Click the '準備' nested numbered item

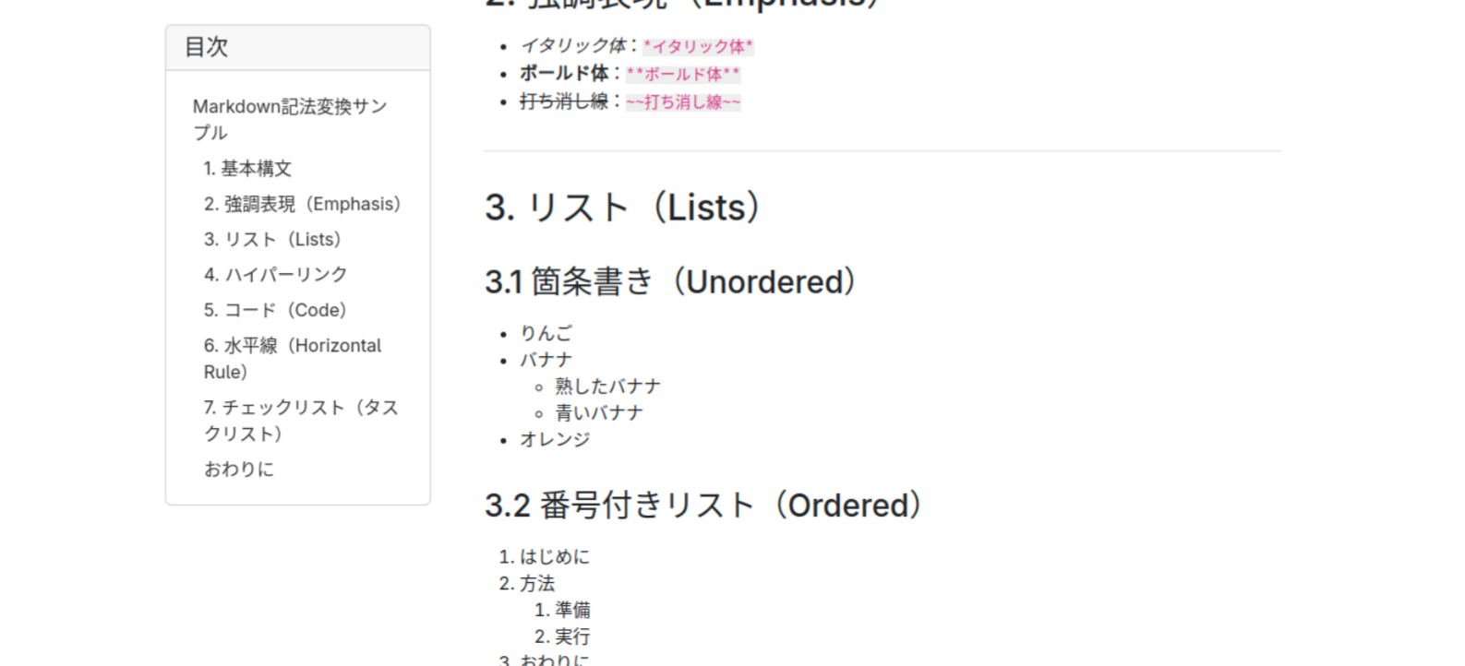[x=572, y=610]
